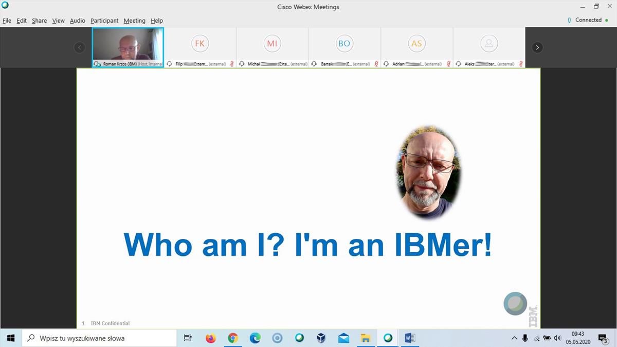
Task: Open the View menu
Action: pyautogui.click(x=58, y=21)
